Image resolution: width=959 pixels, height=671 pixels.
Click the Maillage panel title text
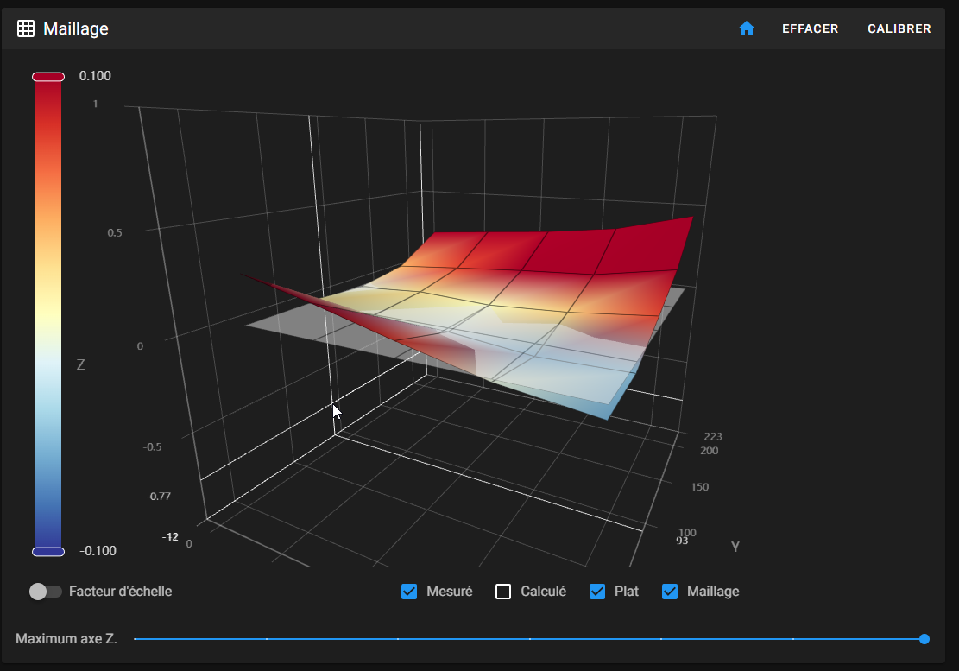point(76,28)
